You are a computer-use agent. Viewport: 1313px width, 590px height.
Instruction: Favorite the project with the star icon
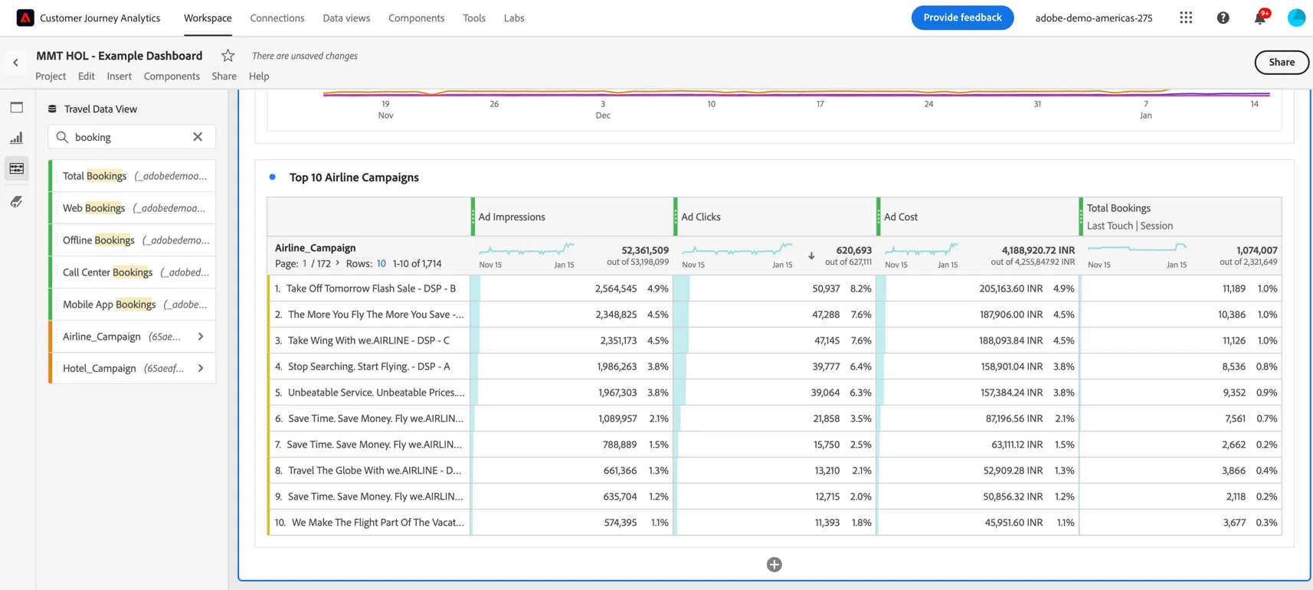[228, 55]
